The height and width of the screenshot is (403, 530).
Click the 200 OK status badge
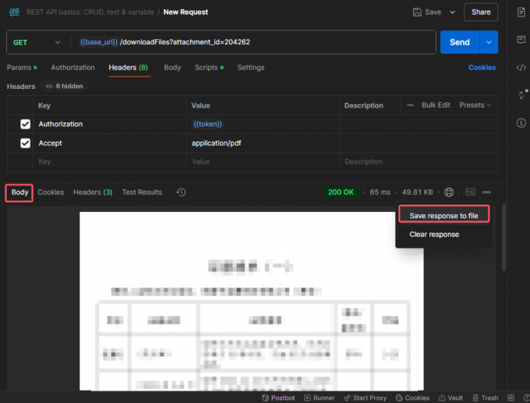point(341,193)
